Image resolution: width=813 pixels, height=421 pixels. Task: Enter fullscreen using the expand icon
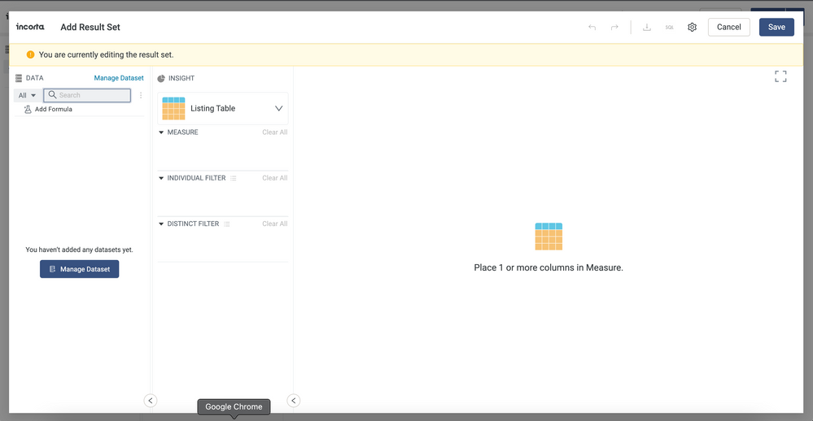coord(780,76)
